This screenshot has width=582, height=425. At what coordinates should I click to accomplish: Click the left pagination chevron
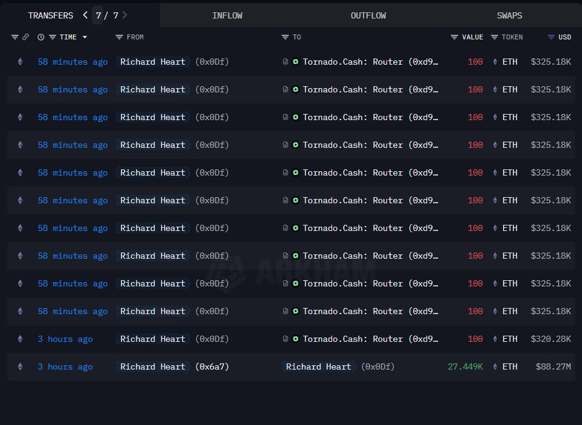point(85,15)
